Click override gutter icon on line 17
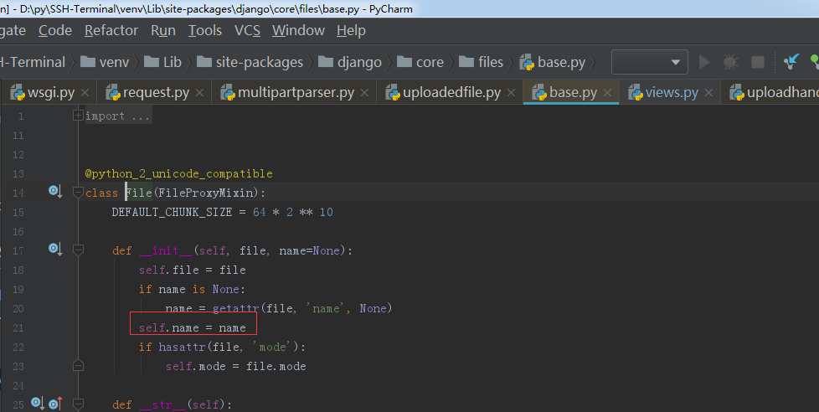The image size is (819, 412). 55,249
